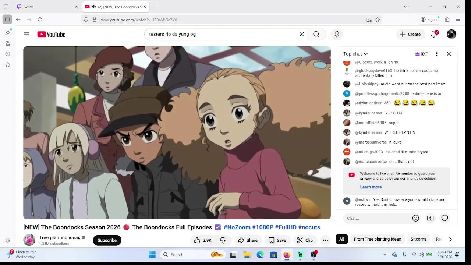The height and width of the screenshot is (265, 471).
Task: Launch Microsoft Edge from the taskbar
Action: click(x=260, y=255)
